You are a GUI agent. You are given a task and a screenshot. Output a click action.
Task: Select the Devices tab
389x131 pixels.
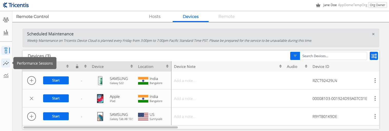point(191,16)
